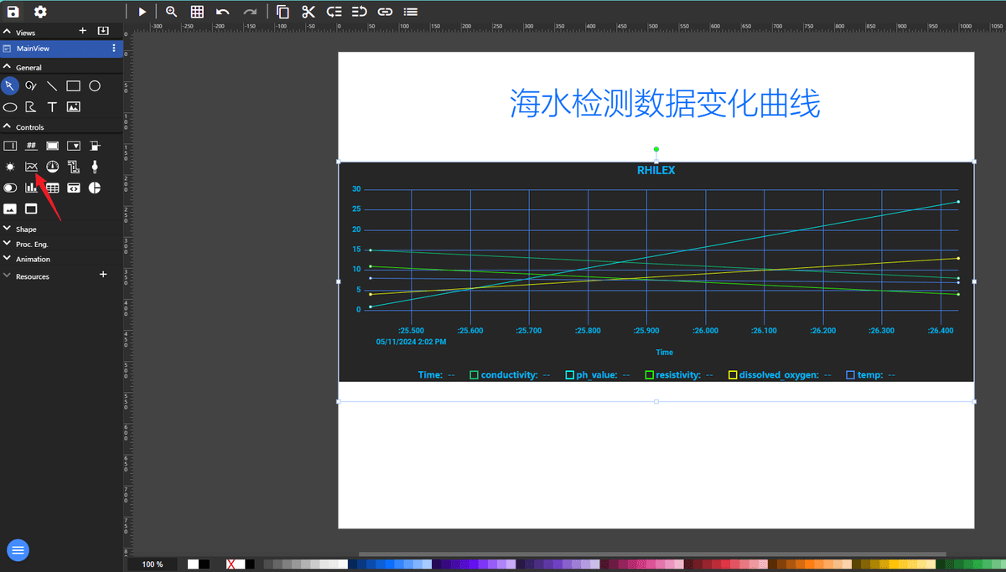Pick the input field control
Viewport: 1006px width, 572px height.
click(x=10, y=146)
